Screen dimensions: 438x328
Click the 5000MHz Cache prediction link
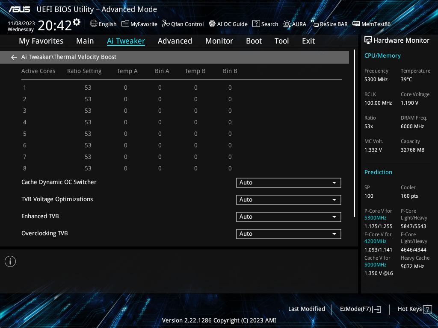(376, 265)
